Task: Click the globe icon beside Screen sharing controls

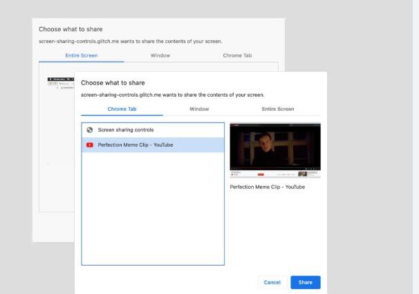Action: 90,130
